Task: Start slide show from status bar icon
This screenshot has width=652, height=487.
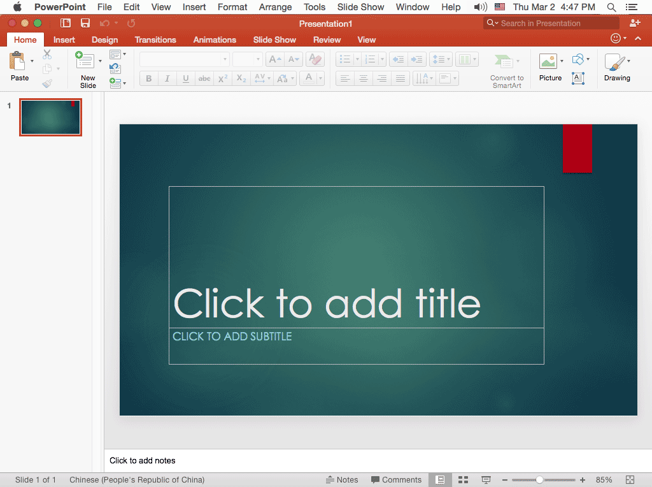Action: (x=486, y=479)
